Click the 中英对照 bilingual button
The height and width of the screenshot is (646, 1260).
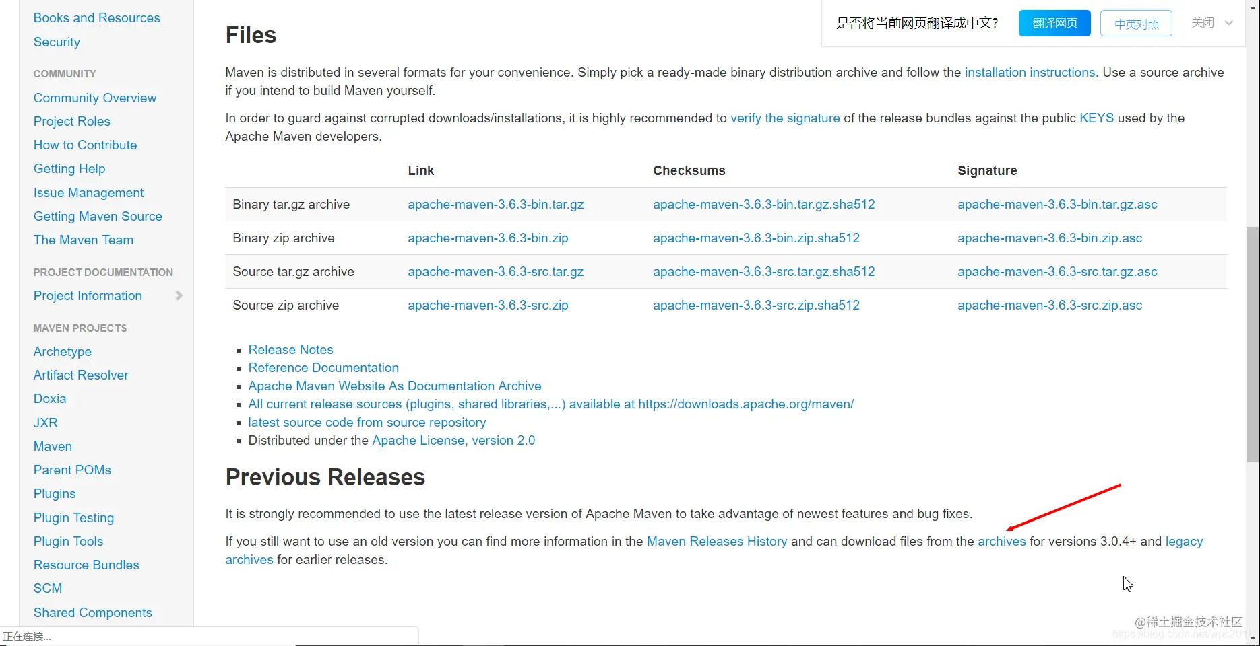coord(1136,24)
